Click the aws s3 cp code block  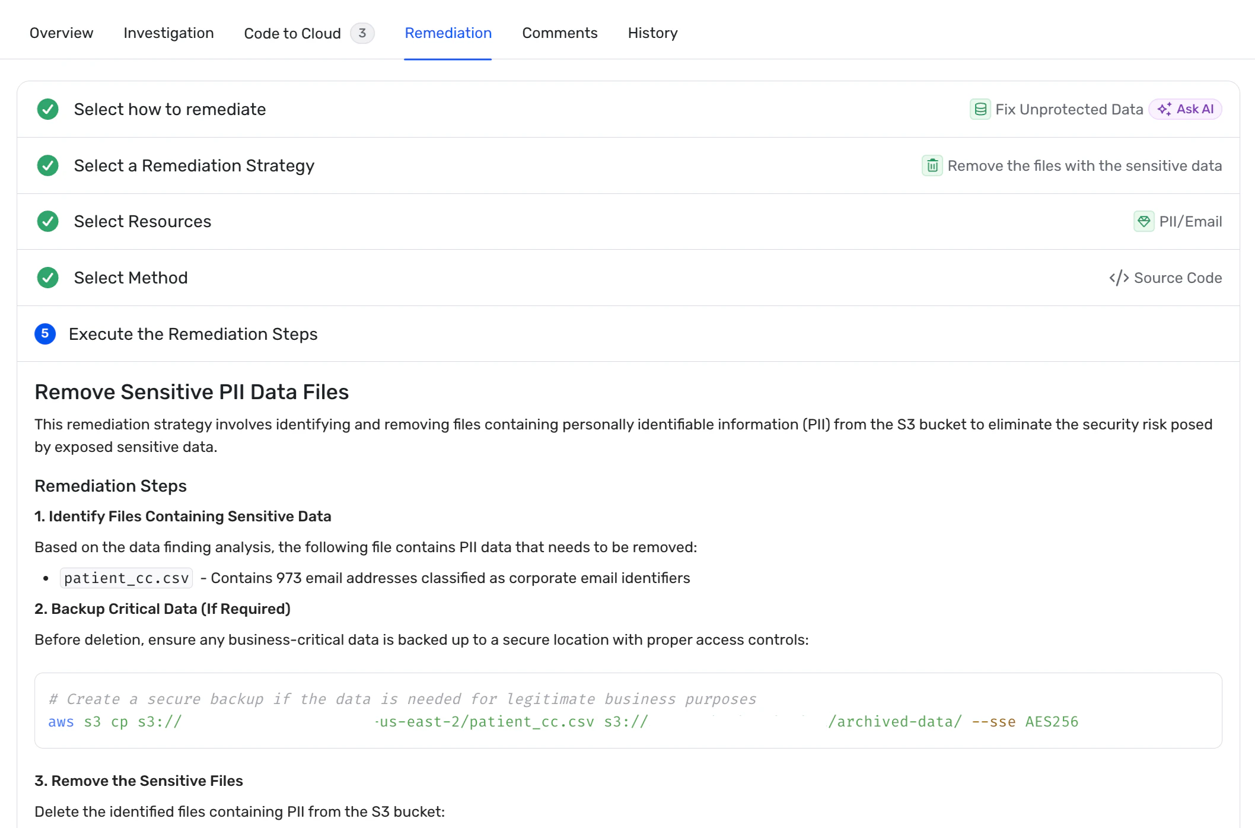627,711
